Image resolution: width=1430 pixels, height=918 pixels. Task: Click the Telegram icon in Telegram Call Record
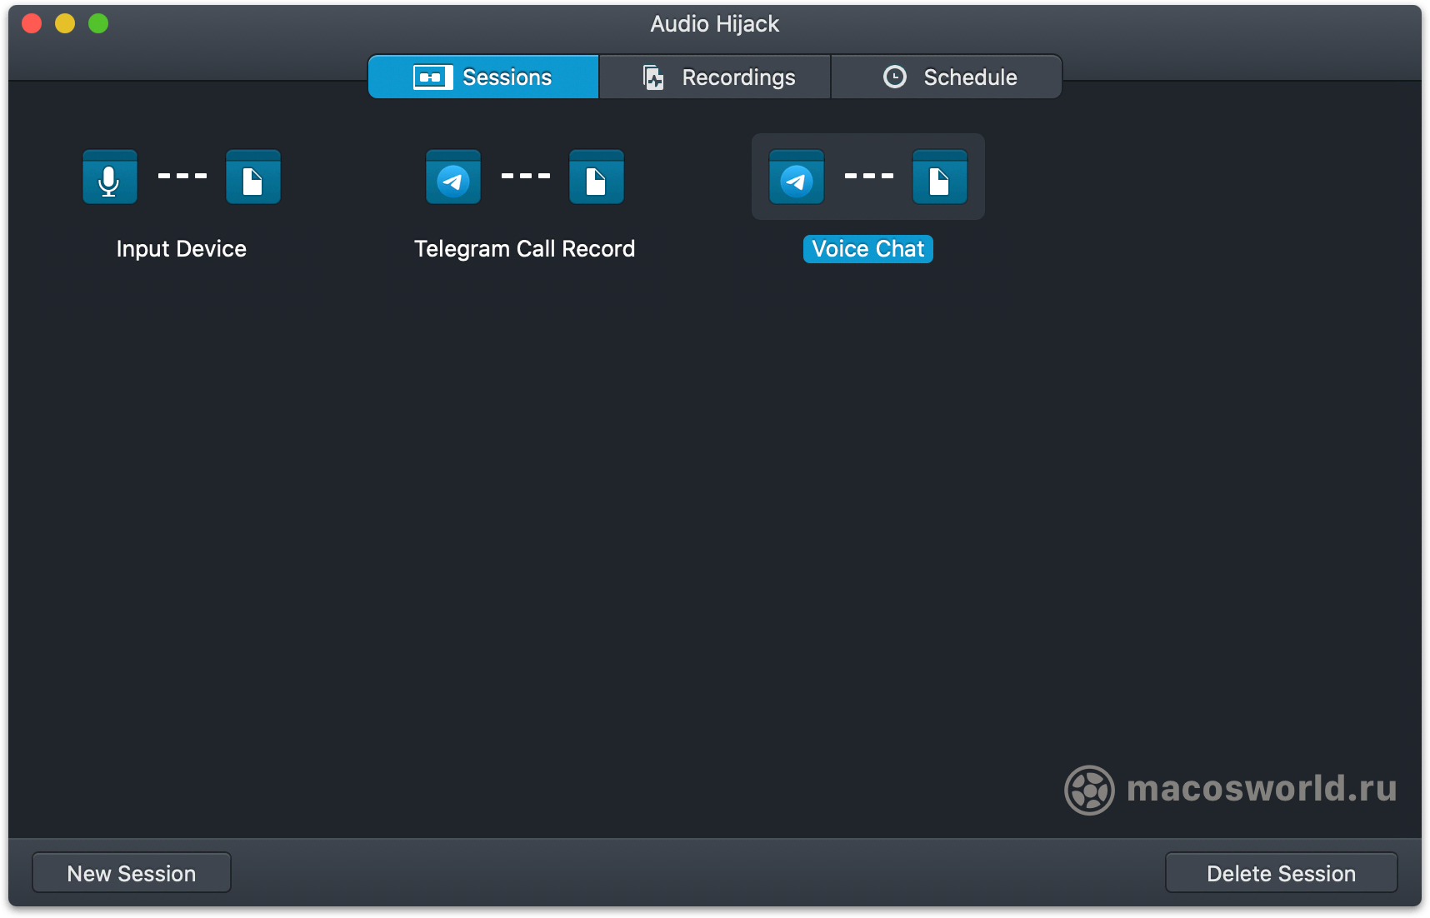452,177
